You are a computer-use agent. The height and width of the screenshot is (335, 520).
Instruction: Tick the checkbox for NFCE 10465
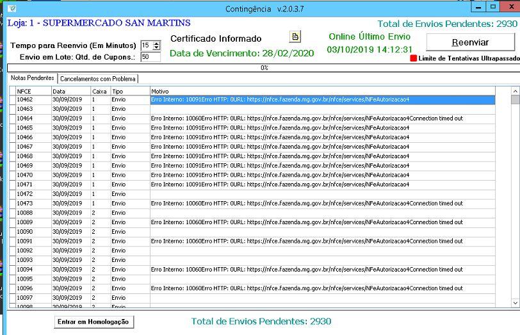(x=12, y=127)
